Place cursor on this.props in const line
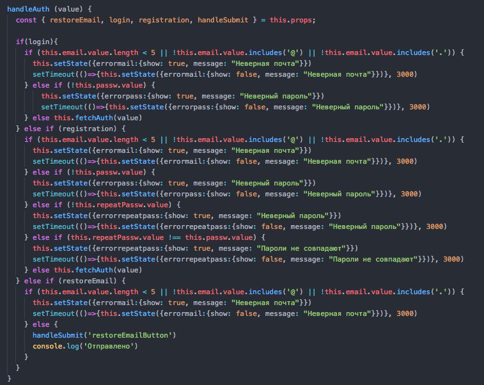Screen dimensions: 484x385 pyautogui.click(x=292, y=20)
